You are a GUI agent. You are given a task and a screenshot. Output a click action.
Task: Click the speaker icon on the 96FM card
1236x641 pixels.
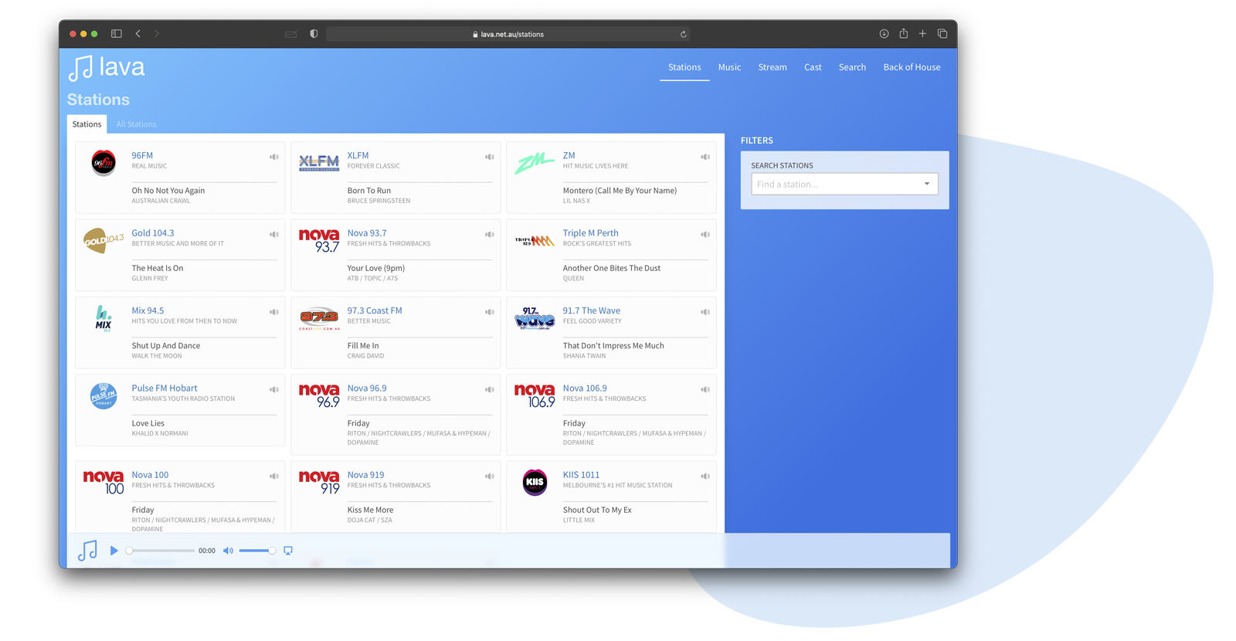274,157
